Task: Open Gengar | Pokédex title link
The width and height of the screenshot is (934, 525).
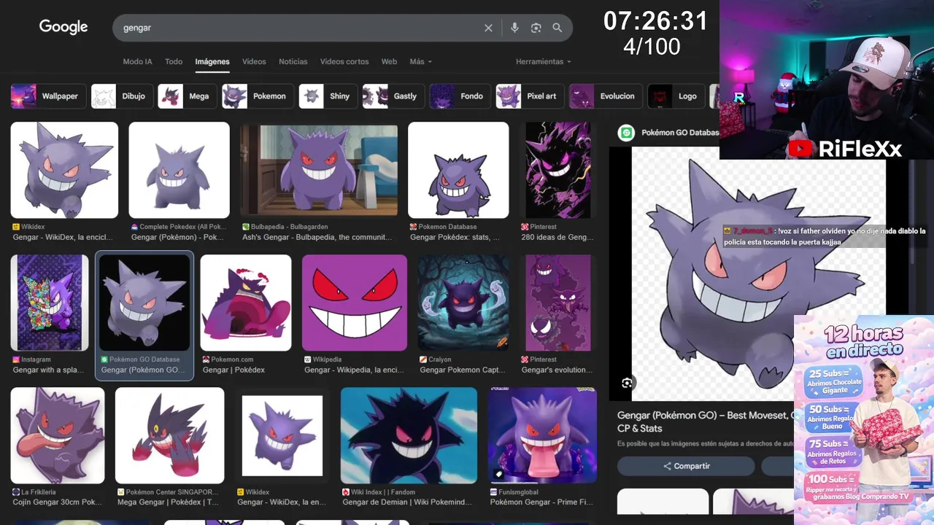Action: pyautogui.click(x=233, y=370)
